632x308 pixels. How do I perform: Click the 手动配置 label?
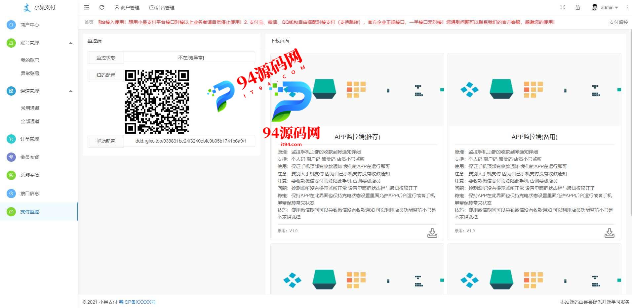[106, 141]
